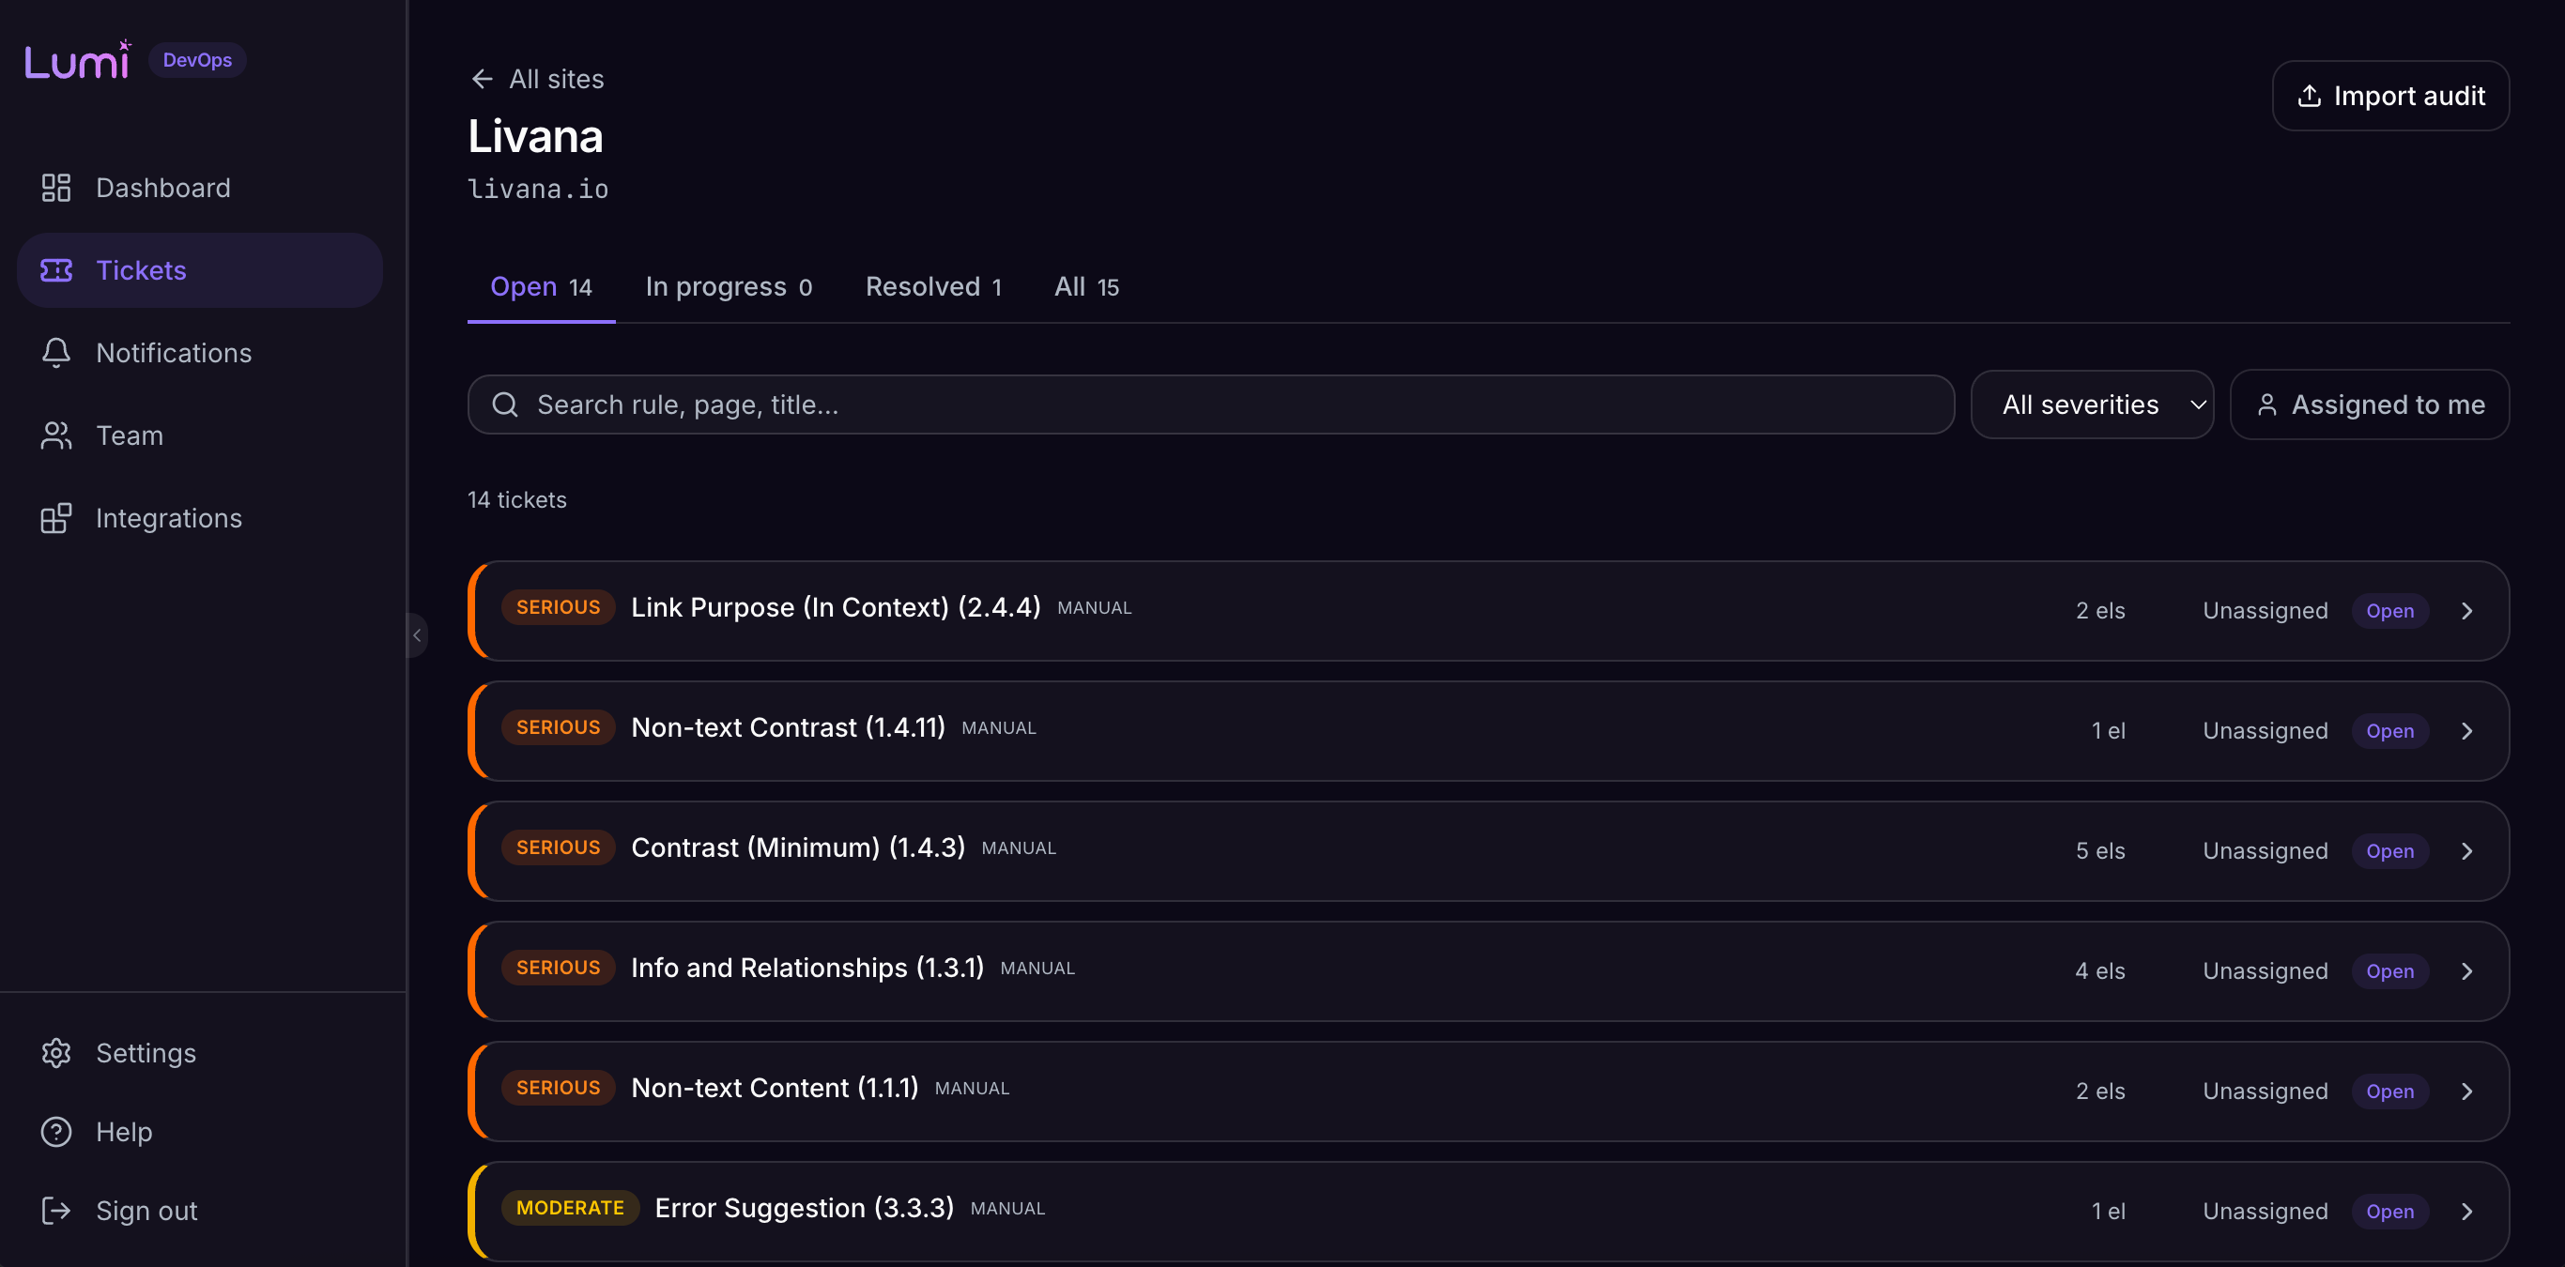Image resolution: width=2565 pixels, height=1267 pixels.
Task: Expand Contrast (Minimum) ticket via its chevron
Action: pos(2466,851)
